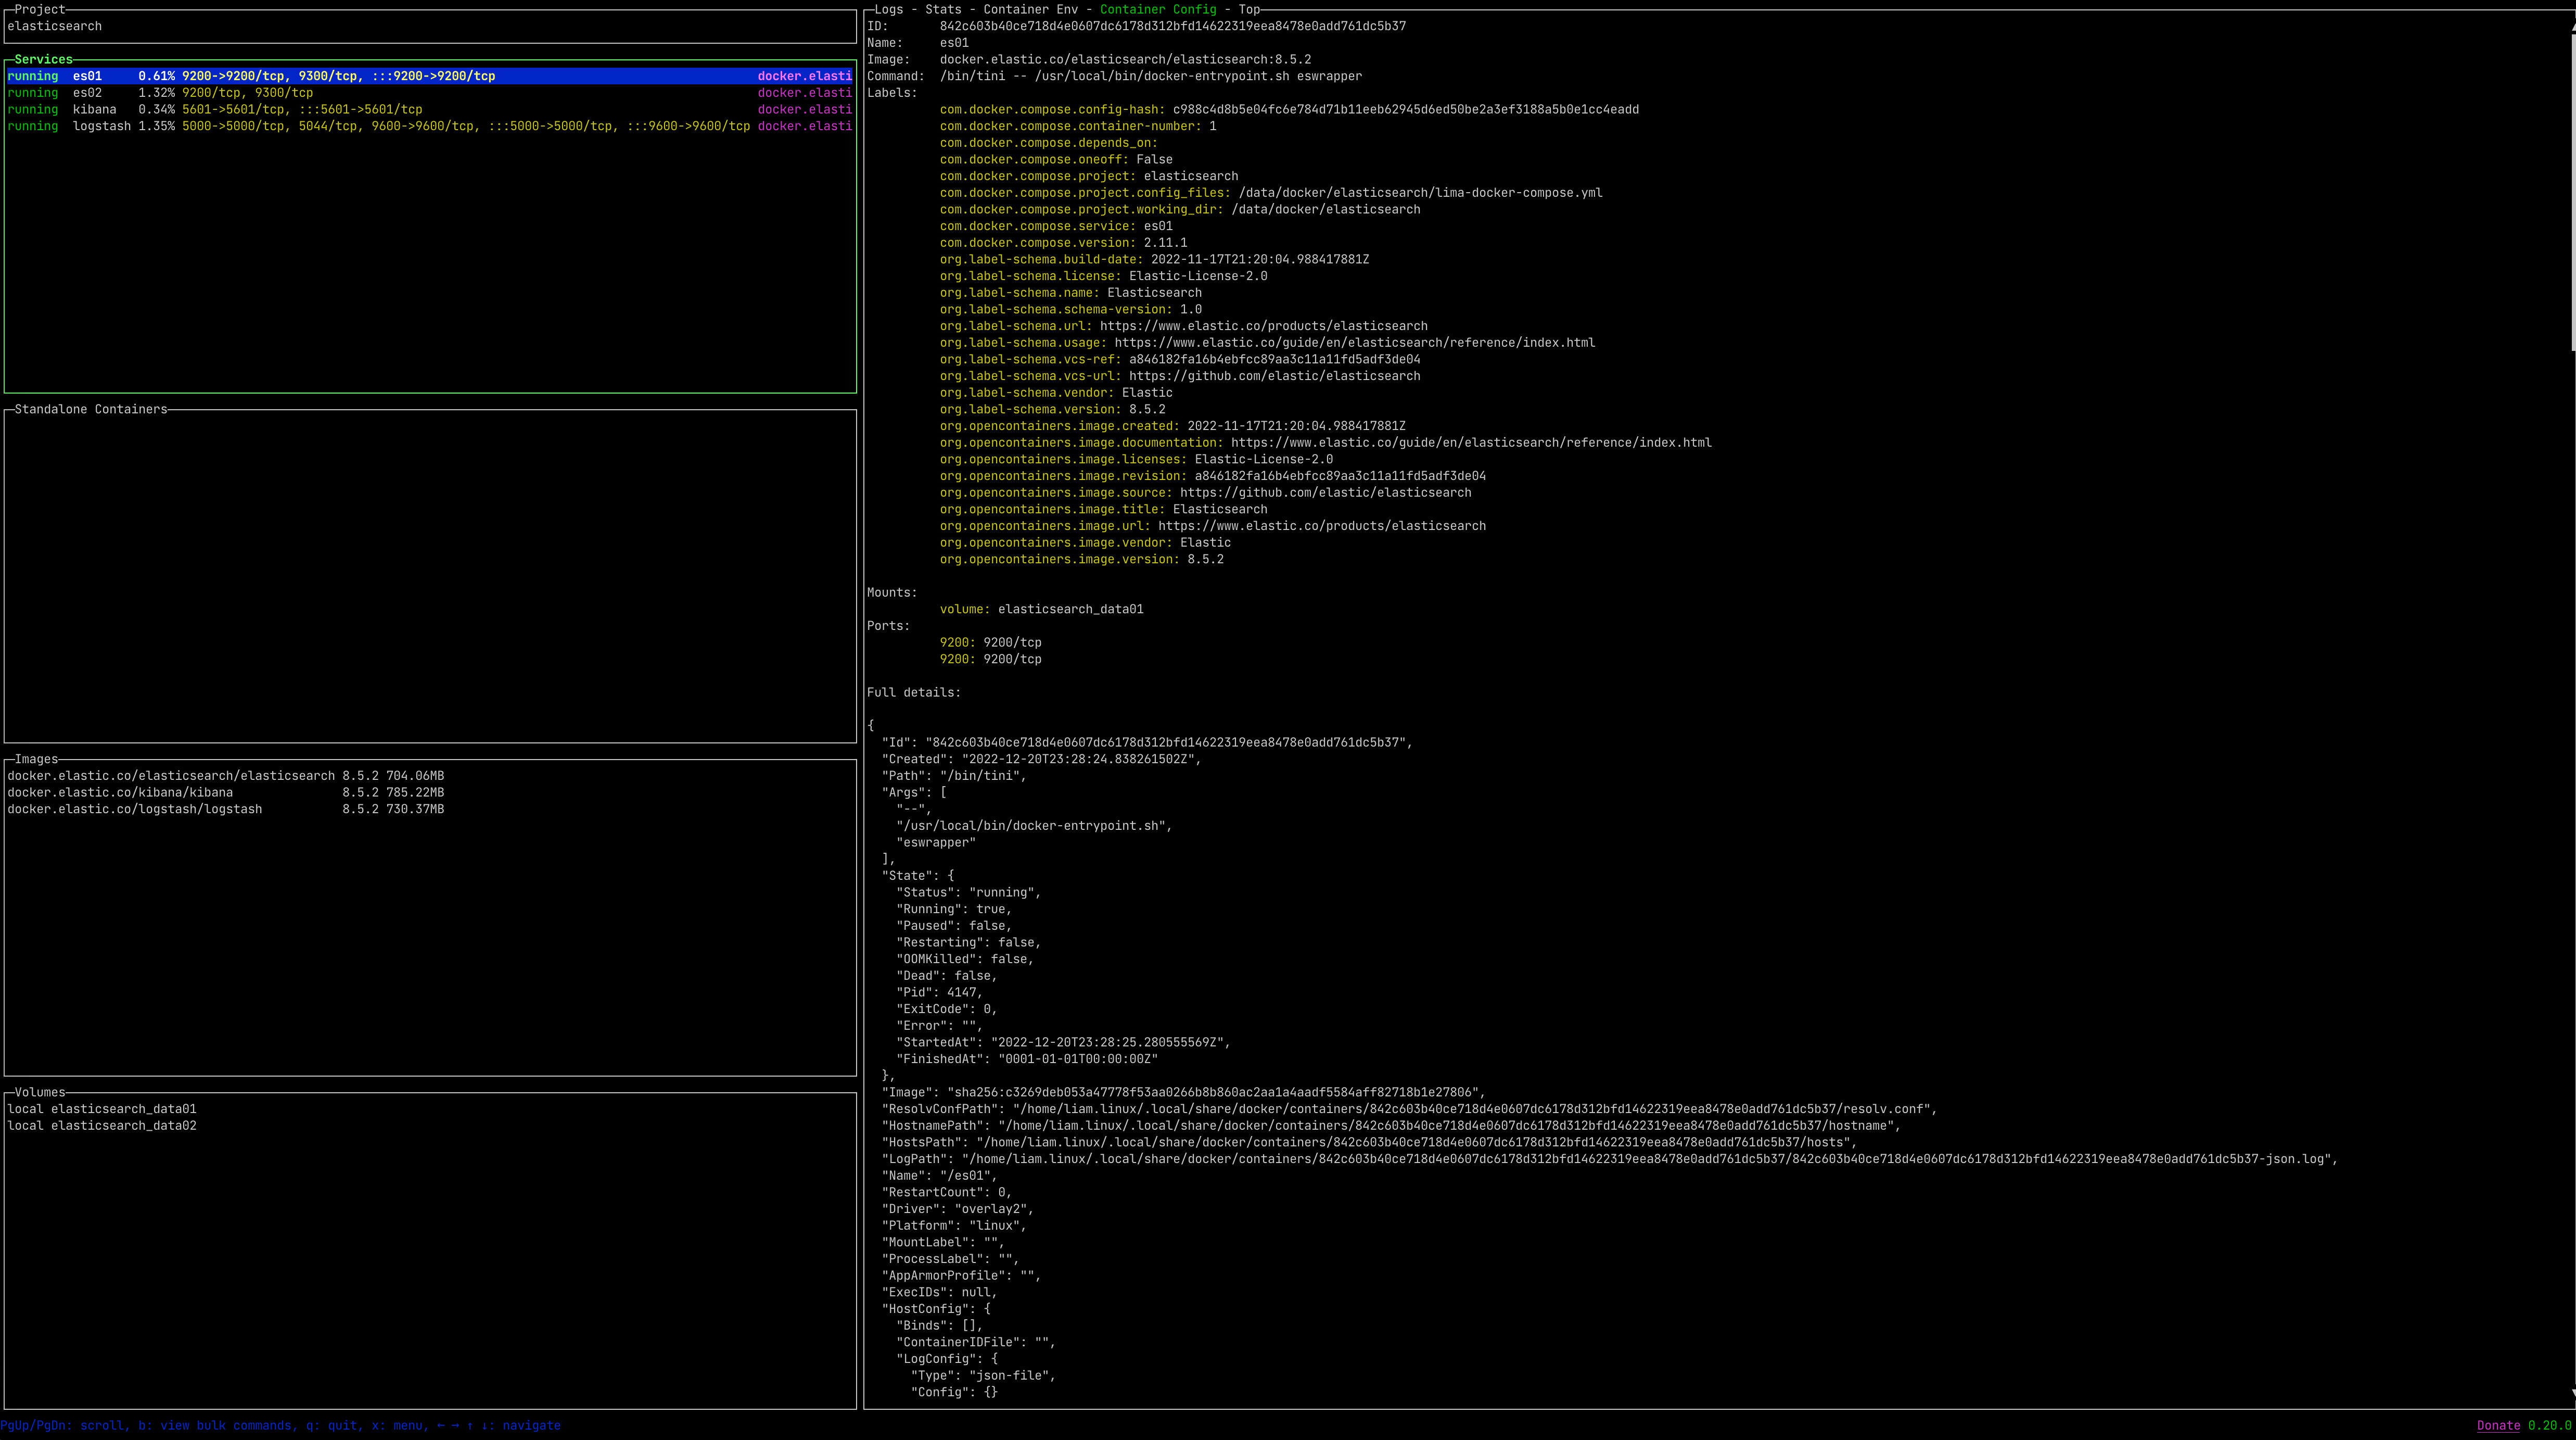This screenshot has height=1440, width=2576.
Task: Click the volume: elasticsearch_data01 mount entry
Action: (1041, 610)
